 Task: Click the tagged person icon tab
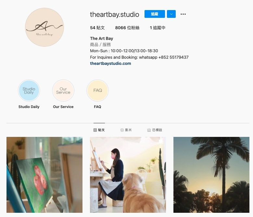149,130
